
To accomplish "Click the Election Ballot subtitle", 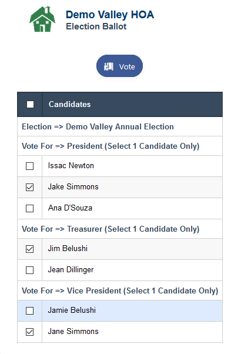I will point(96,26).
